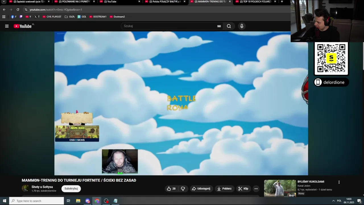
Task: Click the ARMS RACE CSGSKINS ad banner in video
Action: click(x=77, y=134)
